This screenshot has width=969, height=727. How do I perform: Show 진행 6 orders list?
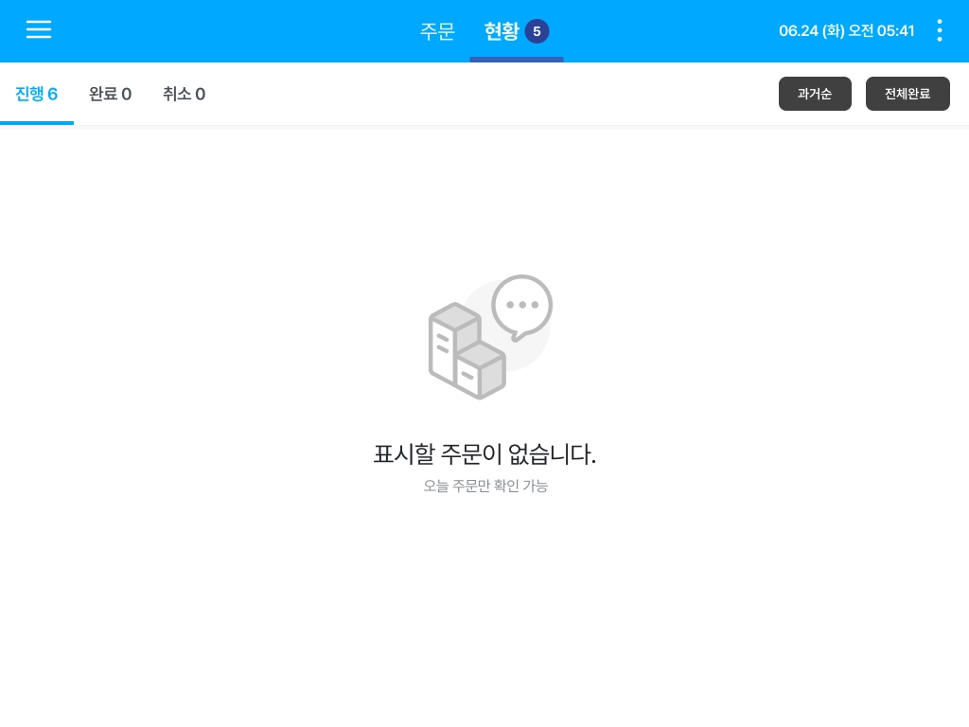pyautogui.click(x=37, y=94)
